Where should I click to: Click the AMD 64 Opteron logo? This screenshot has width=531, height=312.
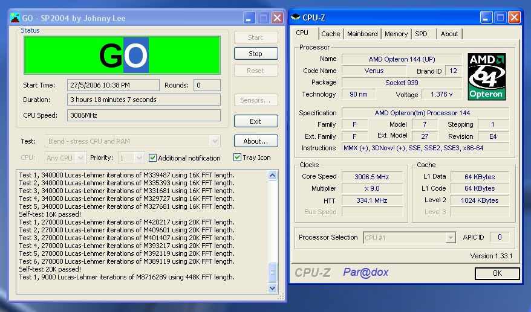486,77
